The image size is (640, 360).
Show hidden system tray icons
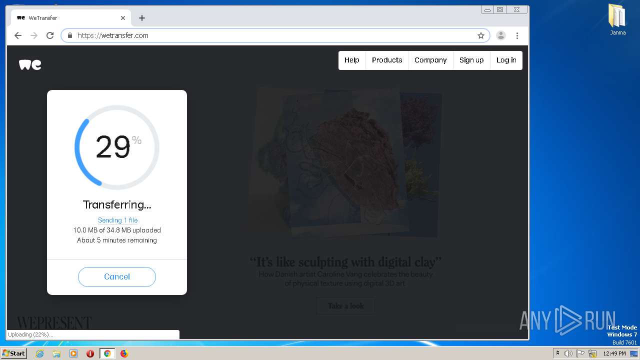pyautogui.click(x=557, y=353)
